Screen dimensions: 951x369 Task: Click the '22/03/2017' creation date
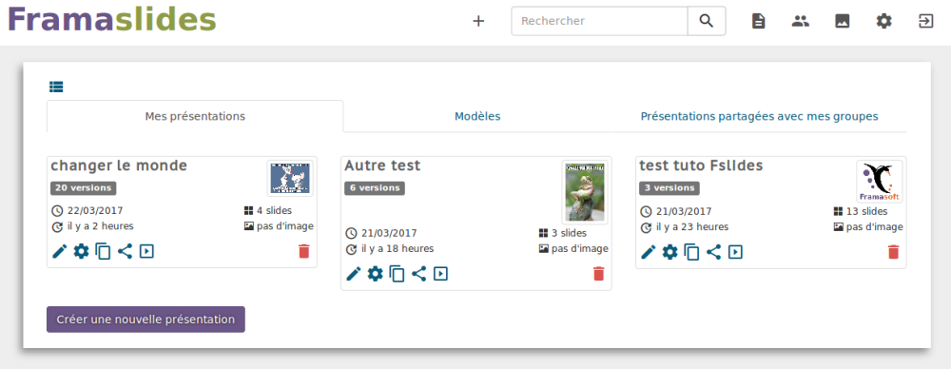(94, 210)
